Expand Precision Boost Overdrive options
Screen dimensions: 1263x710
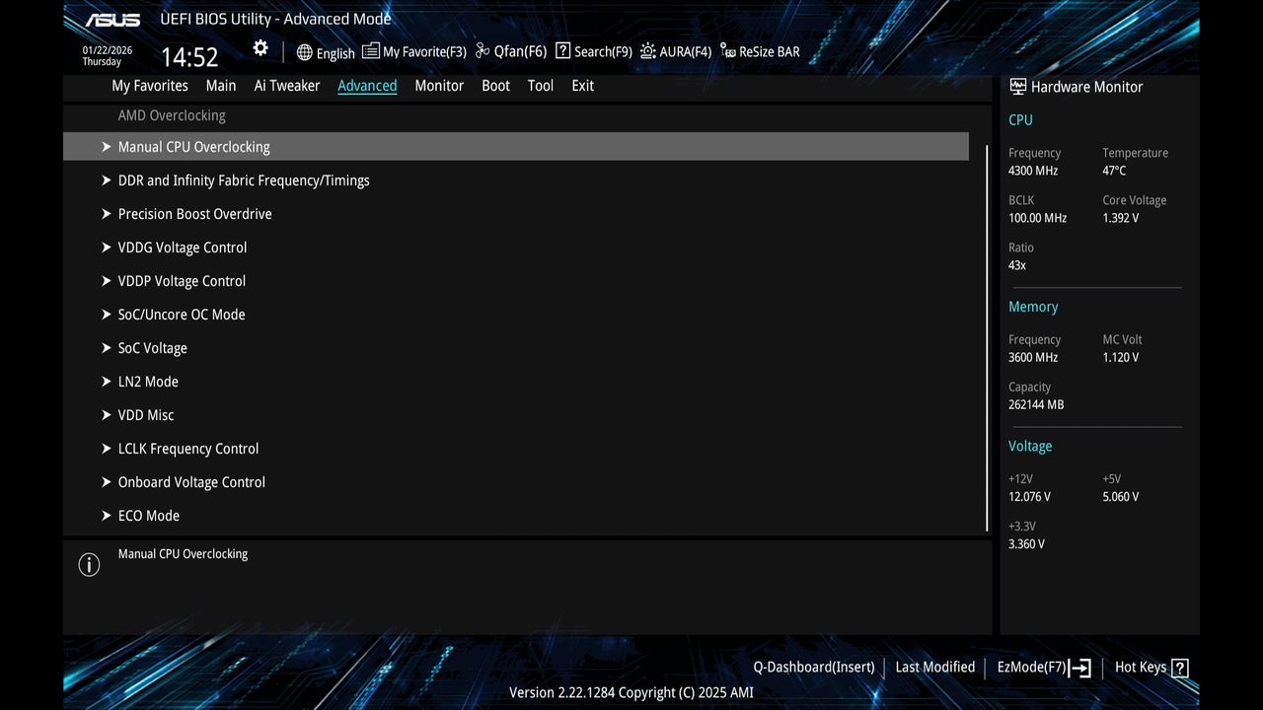194,214
